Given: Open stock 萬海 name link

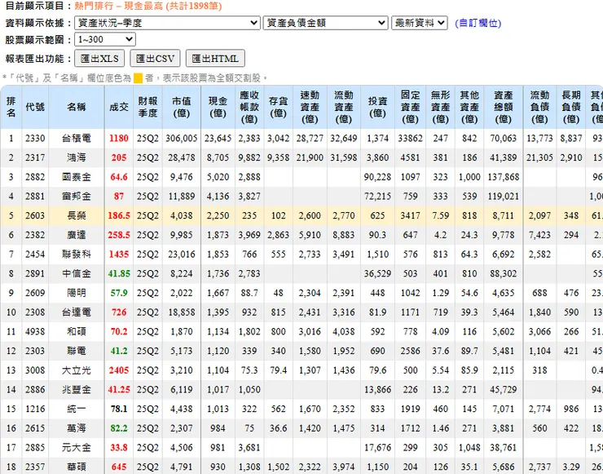Looking at the screenshot, I should click(77, 428).
